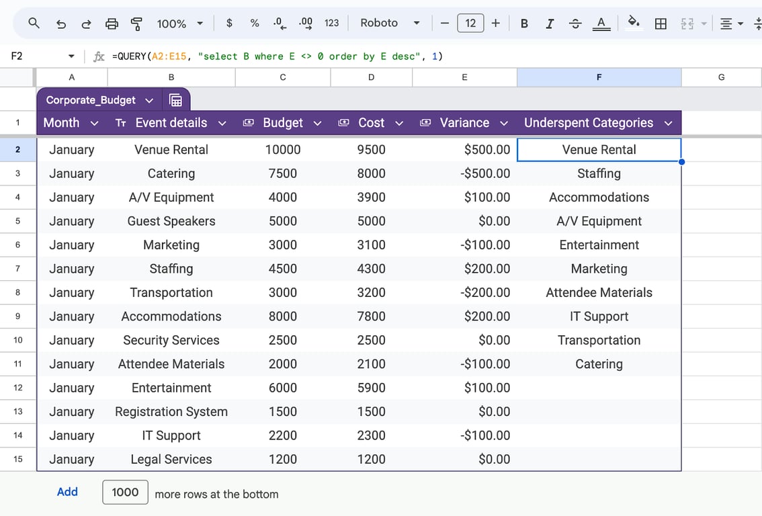Open the text color picker
Viewport: 762px width, 516px height.
[601, 24]
